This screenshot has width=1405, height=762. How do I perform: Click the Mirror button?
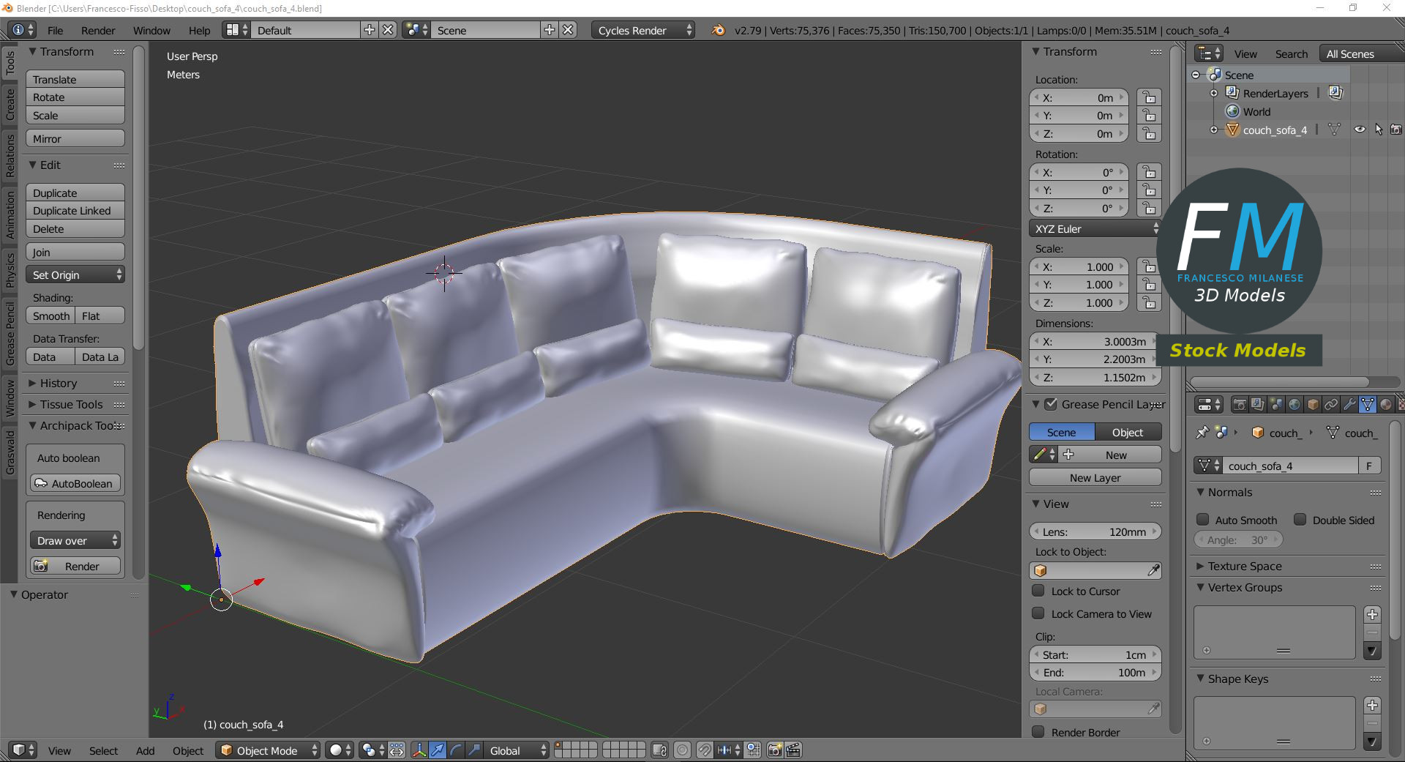pyautogui.click(x=75, y=139)
